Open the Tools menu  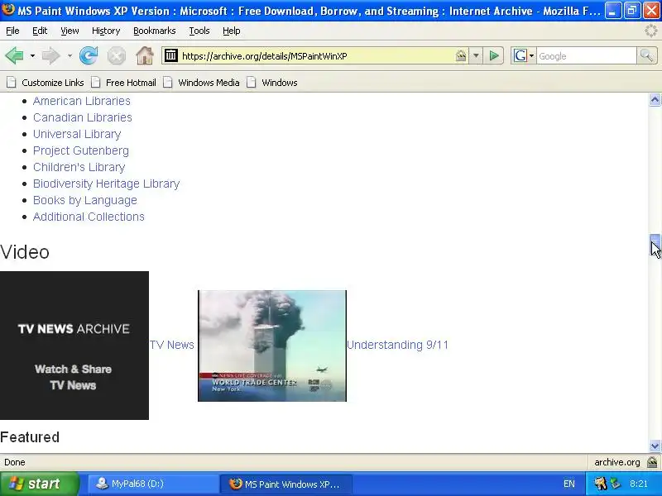(x=199, y=31)
